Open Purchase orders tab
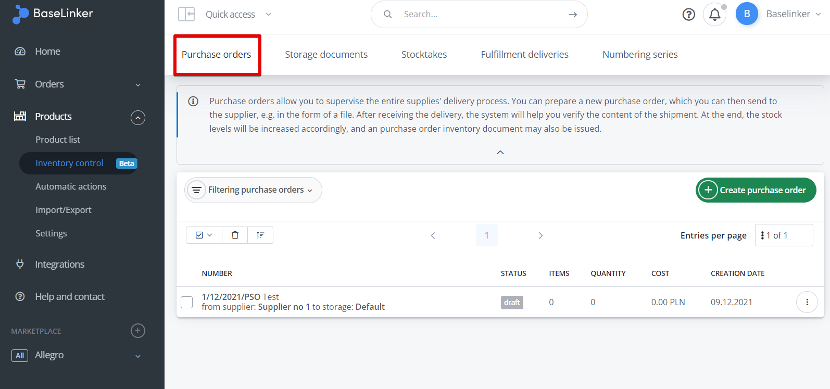This screenshot has width=830, height=389. click(x=217, y=55)
